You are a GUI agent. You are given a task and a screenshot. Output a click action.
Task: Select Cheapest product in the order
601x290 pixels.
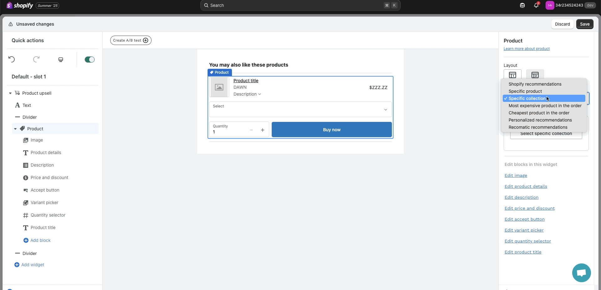tap(539, 113)
